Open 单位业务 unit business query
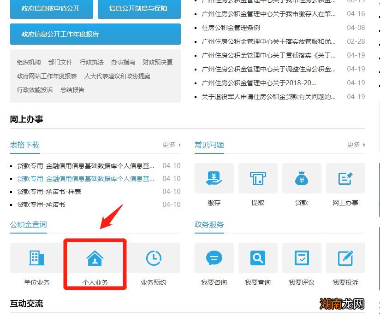The image size is (380, 316). point(37,258)
